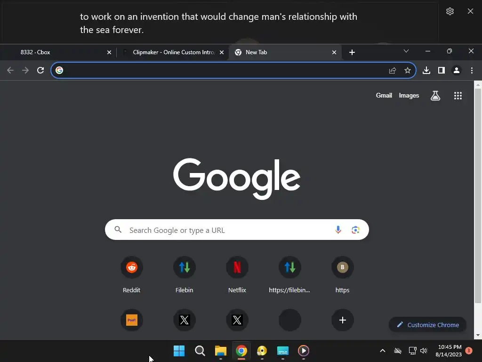482x362 pixels.
Task: Close the Clipmaker tab
Action: click(x=222, y=52)
